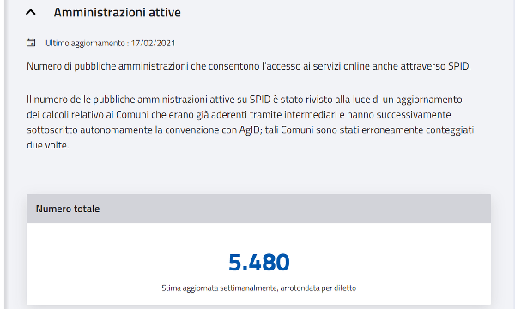The width and height of the screenshot is (515, 309).
Task: Click "erroneamente conteggiati" in the paragraph
Action: coord(417,130)
